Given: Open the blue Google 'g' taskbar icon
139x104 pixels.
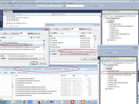Looking at the screenshot, I should point(30,102).
